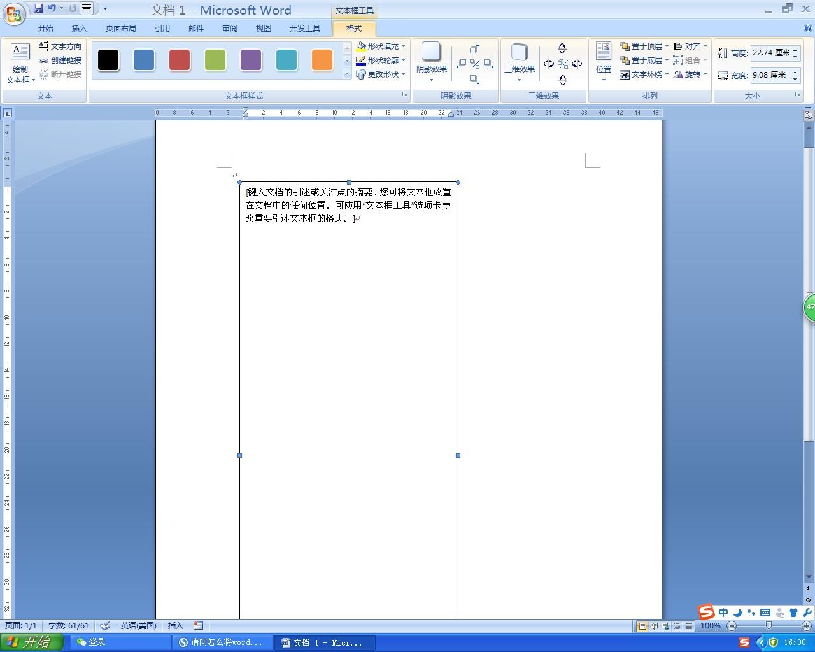Click Bring to Front (置于顶层)

coord(641,46)
